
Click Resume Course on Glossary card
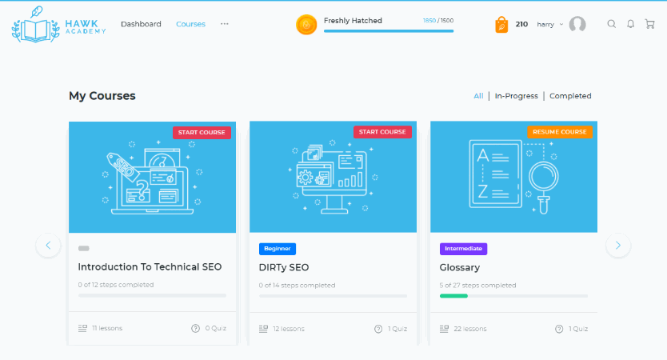pos(560,132)
